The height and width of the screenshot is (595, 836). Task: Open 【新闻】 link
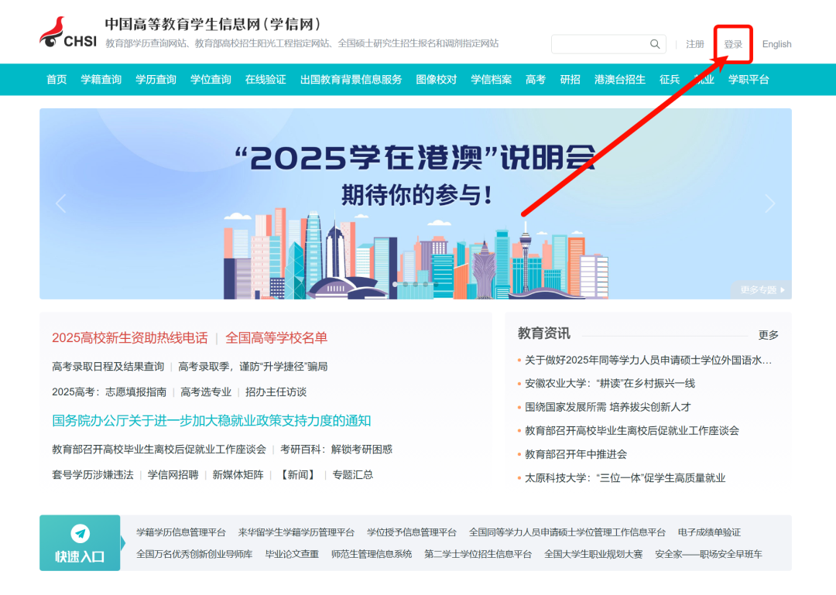(298, 475)
